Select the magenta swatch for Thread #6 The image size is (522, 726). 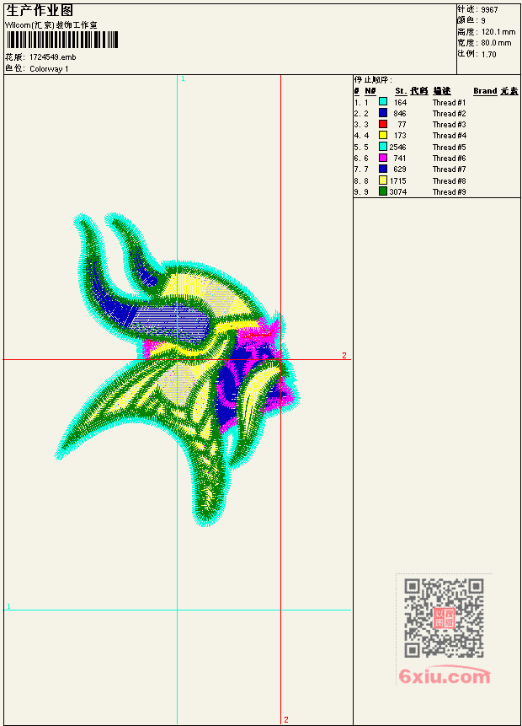(x=383, y=158)
